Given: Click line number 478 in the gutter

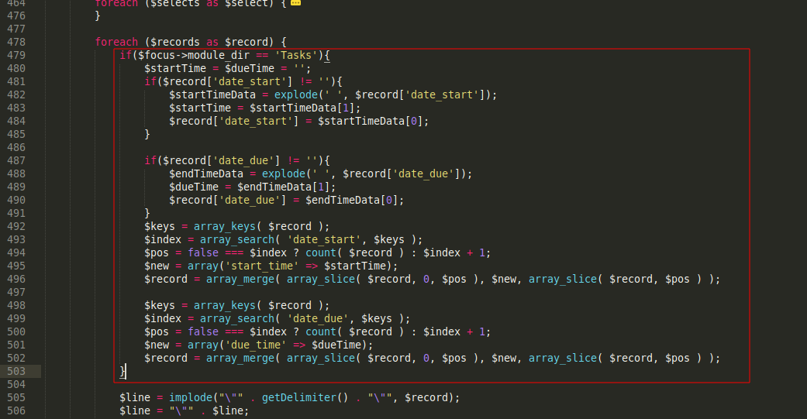Looking at the screenshot, I should click(16, 42).
